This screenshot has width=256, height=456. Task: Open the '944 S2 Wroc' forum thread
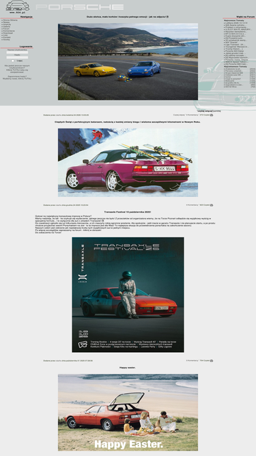[x=231, y=87]
